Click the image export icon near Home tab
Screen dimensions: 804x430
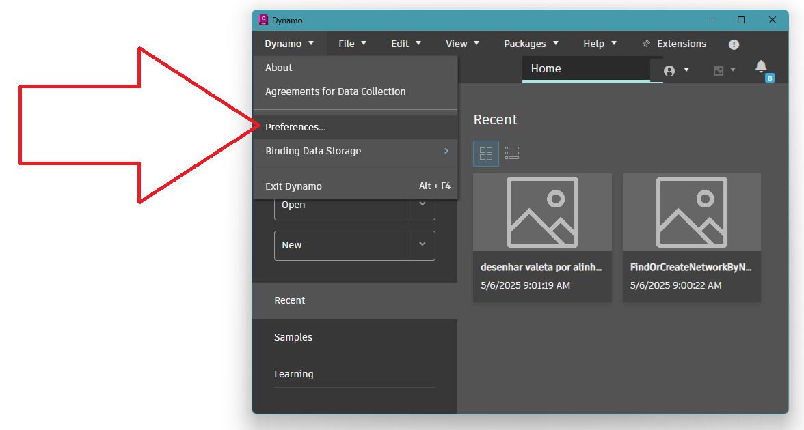[x=719, y=71]
